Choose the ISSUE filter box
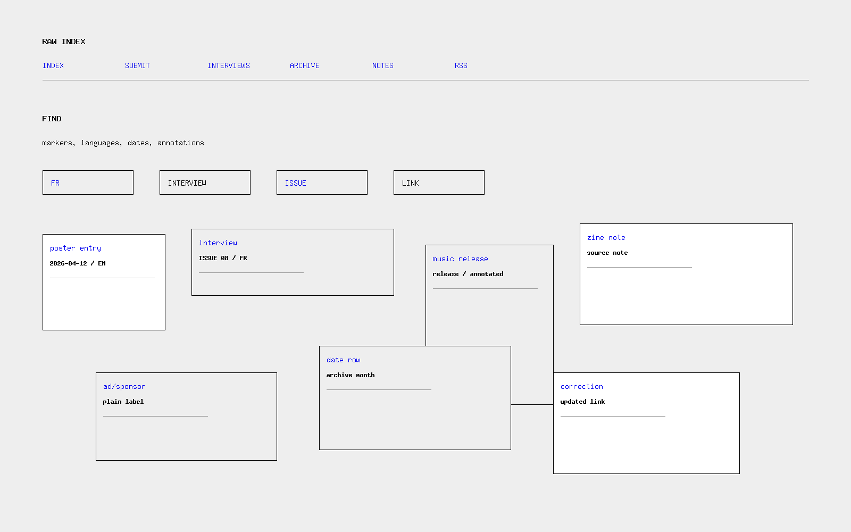Image resolution: width=851 pixels, height=532 pixels. (x=322, y=182)
